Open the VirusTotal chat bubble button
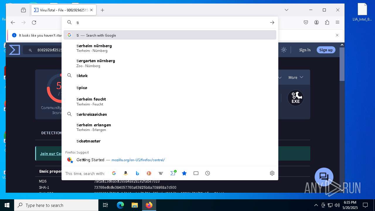Screen dimensions: 375x211 point(324,177)
